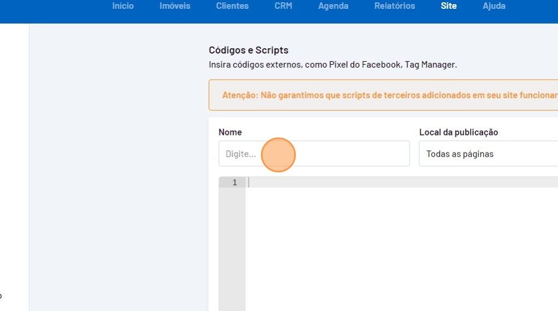Click line 1 of the code editor
This screenshot has width=558, height=311.
point(401,183)
